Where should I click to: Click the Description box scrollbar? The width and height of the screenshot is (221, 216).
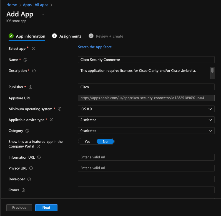click(212, 70)
